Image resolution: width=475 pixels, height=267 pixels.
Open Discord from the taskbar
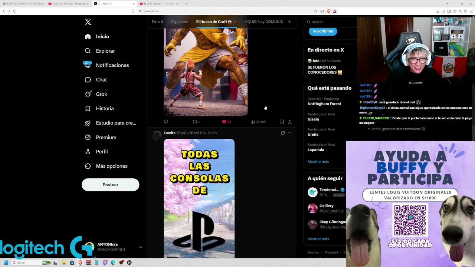pyautogui.click(x=105, y=263)
